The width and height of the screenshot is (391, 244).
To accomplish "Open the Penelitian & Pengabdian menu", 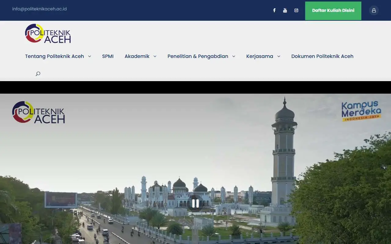I will click(x=198, y=56).
